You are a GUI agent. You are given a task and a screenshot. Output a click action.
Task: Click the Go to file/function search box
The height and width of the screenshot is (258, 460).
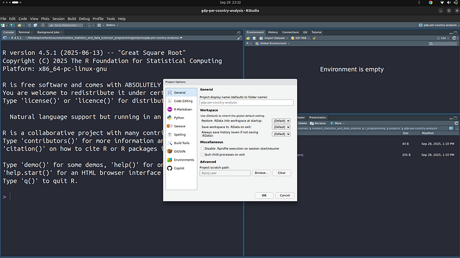(x=66, y=25)
